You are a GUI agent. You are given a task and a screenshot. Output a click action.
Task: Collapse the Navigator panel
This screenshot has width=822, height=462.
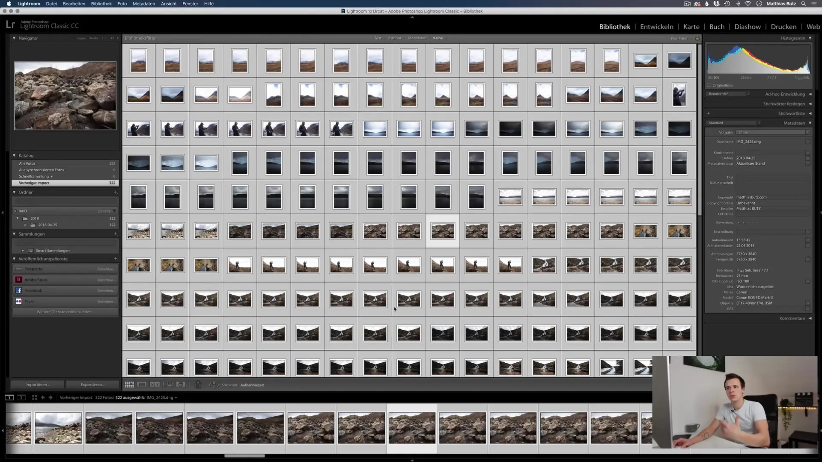tap(14, 38)
